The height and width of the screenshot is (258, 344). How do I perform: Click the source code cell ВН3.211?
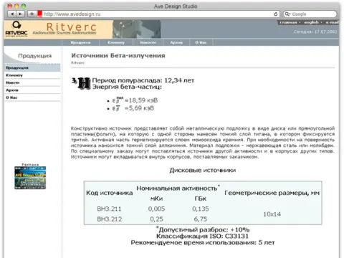(109, 209)
